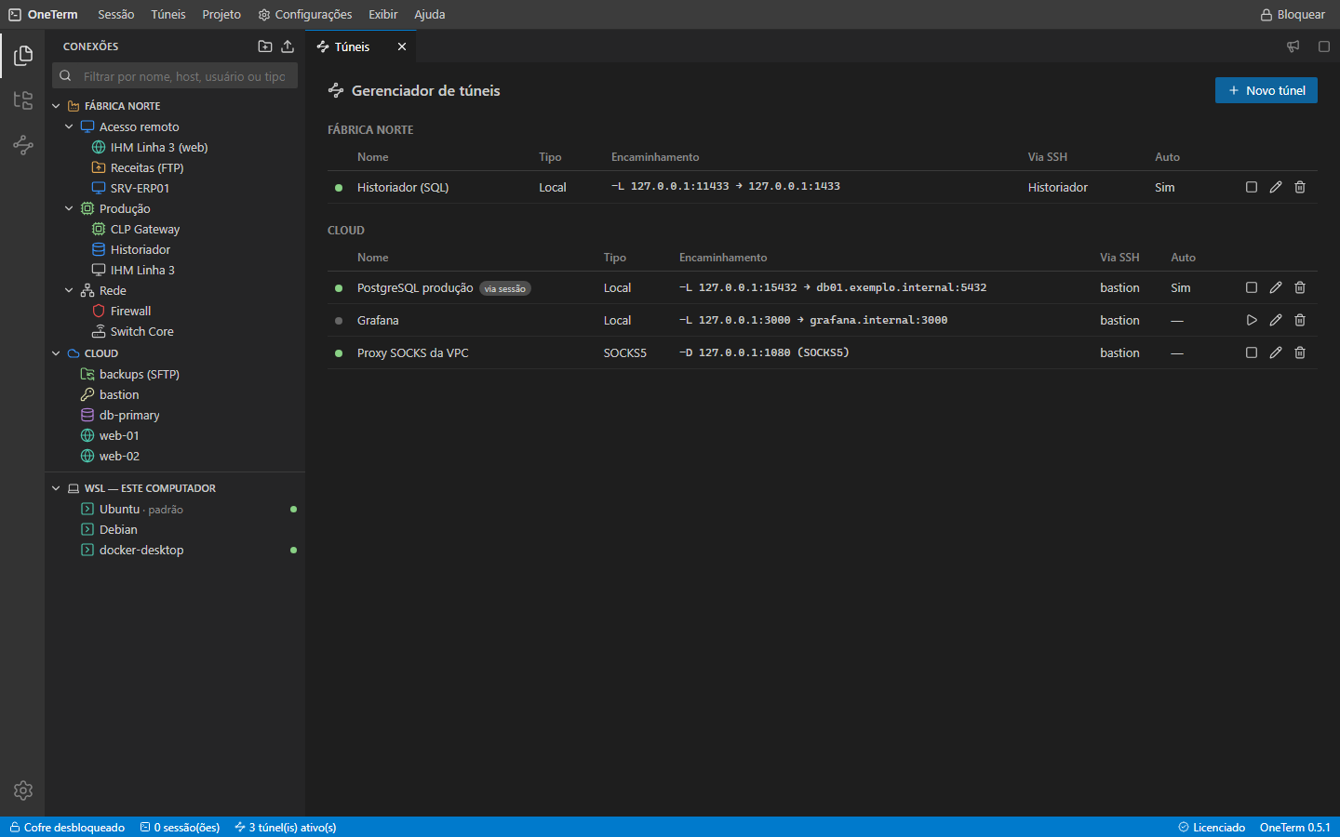Select the db-primary connection
1340x837 pixels.
175,415
